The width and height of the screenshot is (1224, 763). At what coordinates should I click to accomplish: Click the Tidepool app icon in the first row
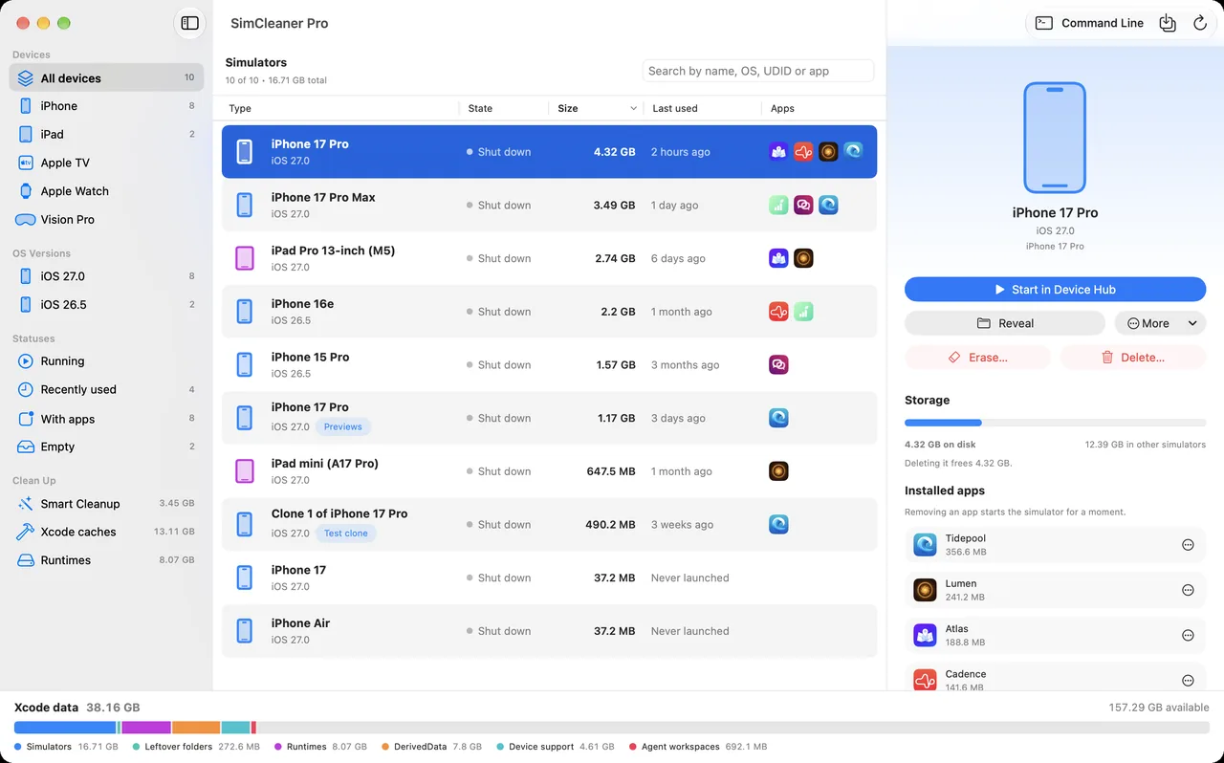(x=853, y=151)
